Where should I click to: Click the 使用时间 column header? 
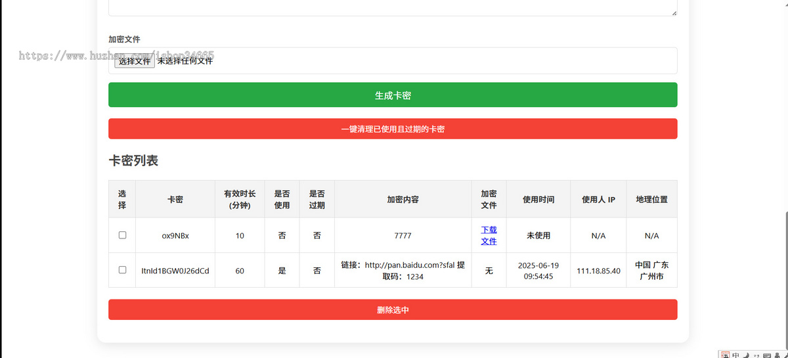[538, 199]
